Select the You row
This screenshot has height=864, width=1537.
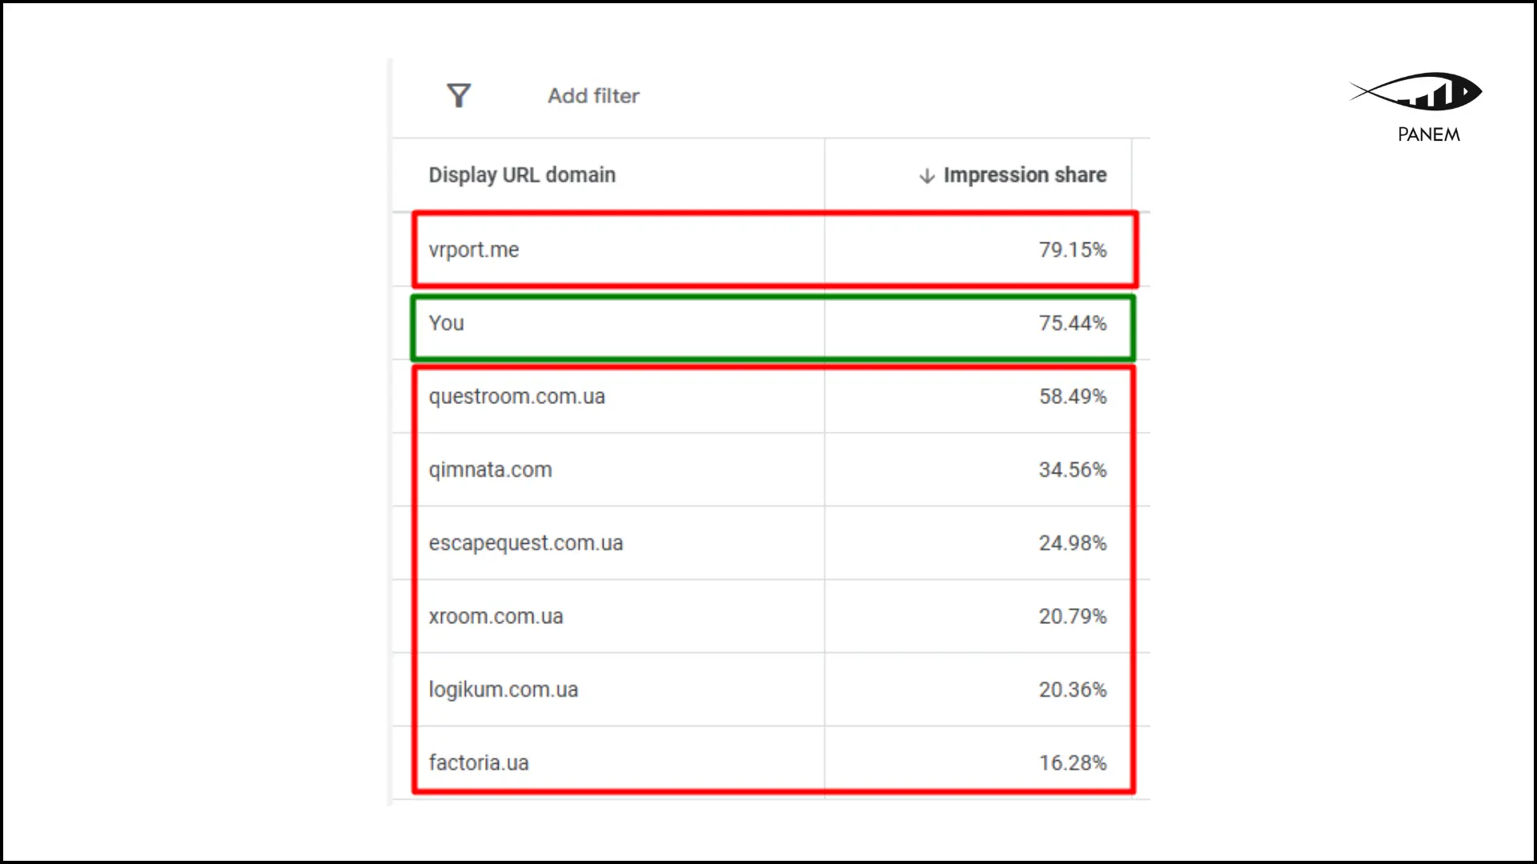coord(447,323)
